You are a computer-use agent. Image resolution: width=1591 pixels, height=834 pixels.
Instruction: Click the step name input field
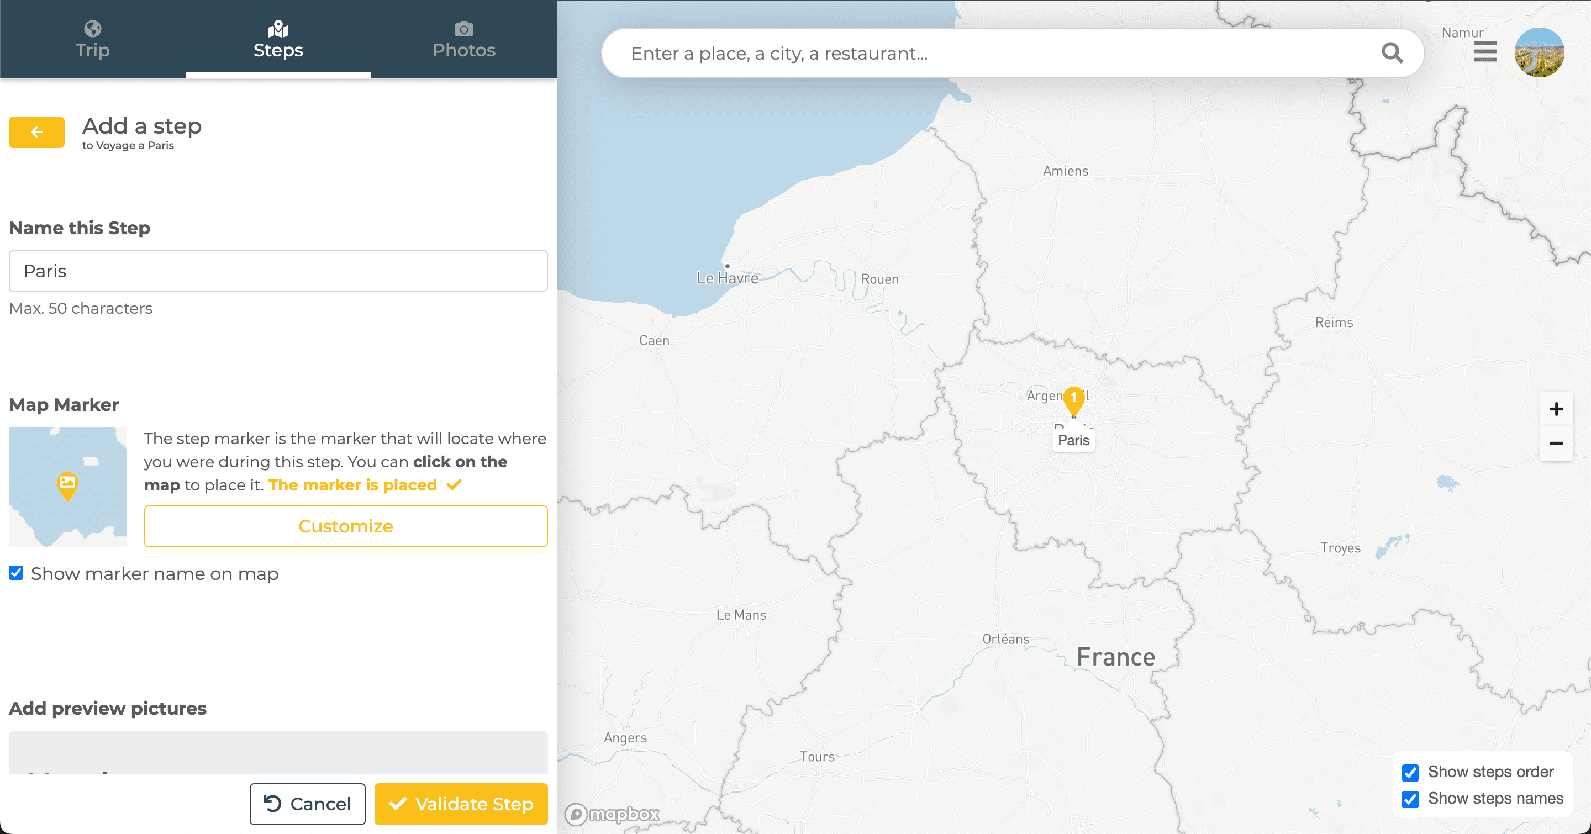click(278, 271)
